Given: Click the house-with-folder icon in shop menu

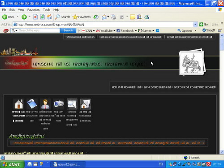Looking at the screenshot, I should pyautogui.click(x=85, y=104).
